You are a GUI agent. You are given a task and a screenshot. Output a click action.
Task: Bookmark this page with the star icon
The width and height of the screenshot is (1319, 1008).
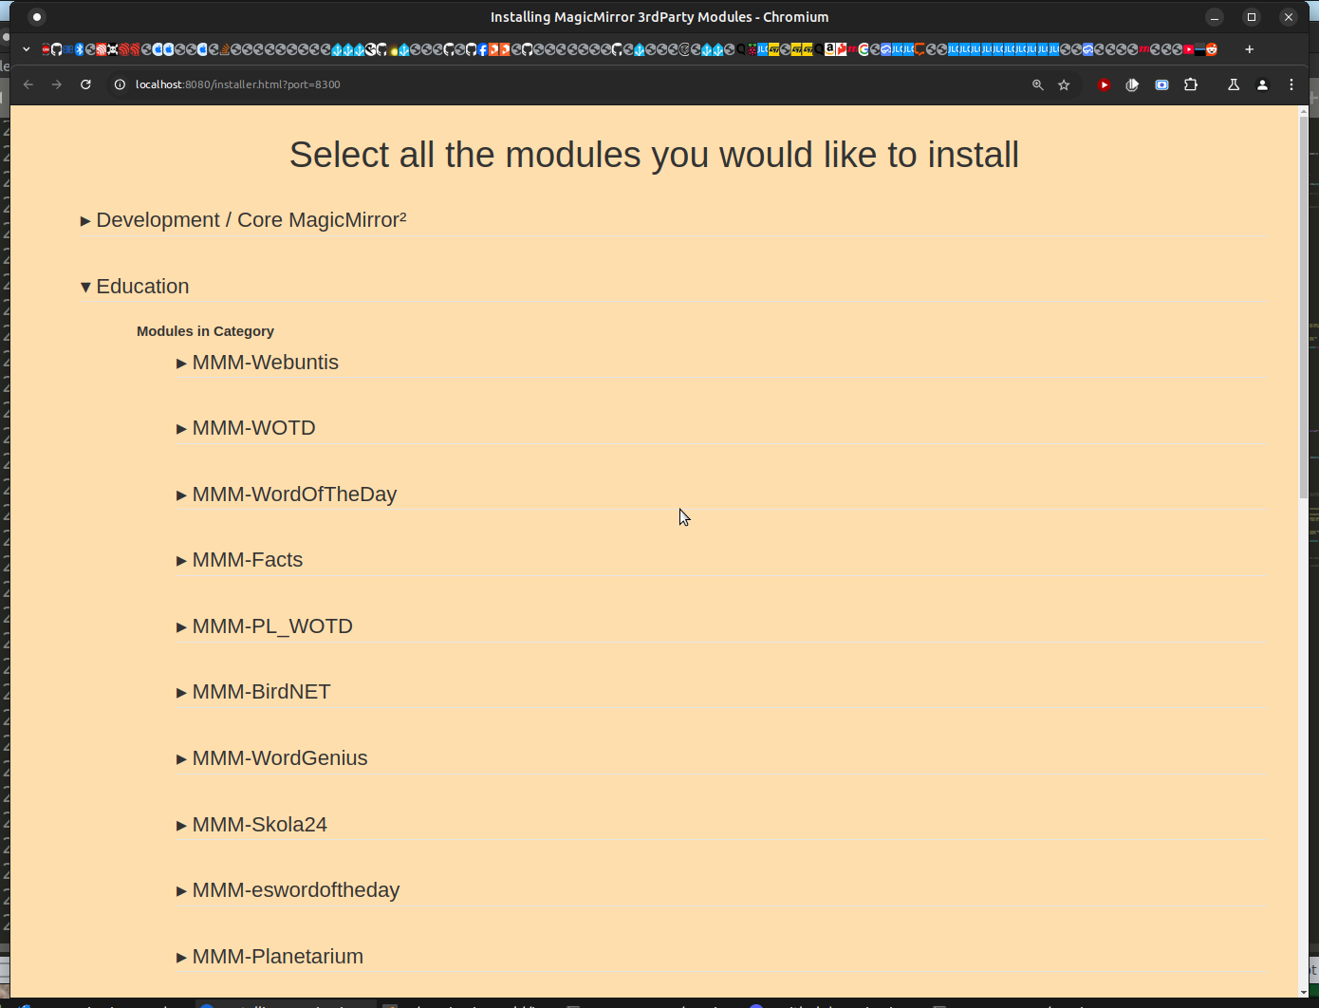1064,84
